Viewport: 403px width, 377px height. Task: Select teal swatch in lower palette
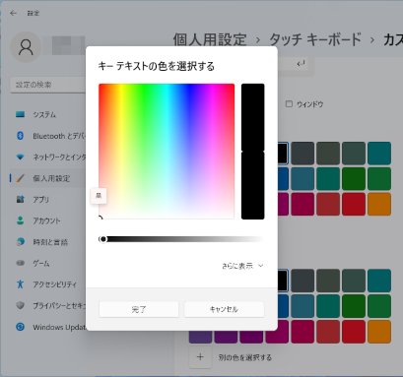[379, 281]
